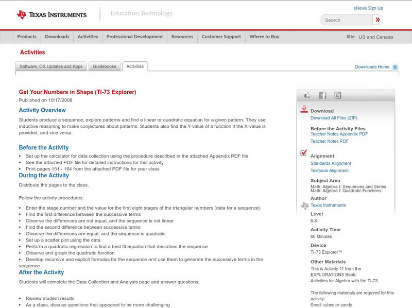Click Published on 10/17/2008 text
Viewport: 412px width, 308px height.
[45, 100]
